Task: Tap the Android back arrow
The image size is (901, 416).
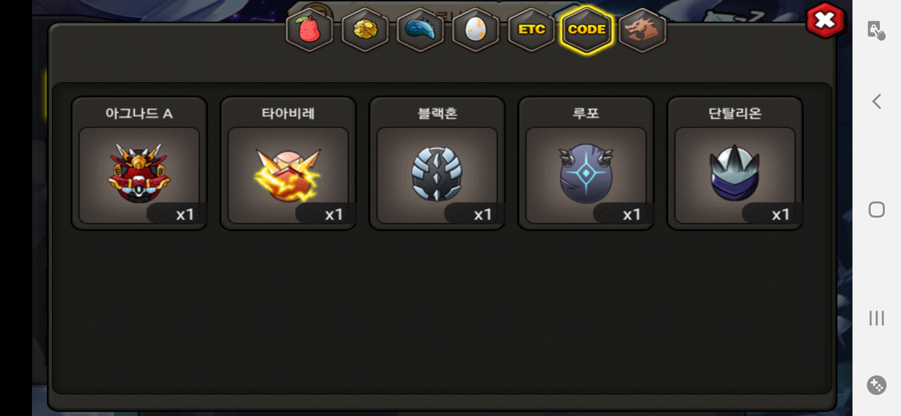Action: click(x=877, y=101)
